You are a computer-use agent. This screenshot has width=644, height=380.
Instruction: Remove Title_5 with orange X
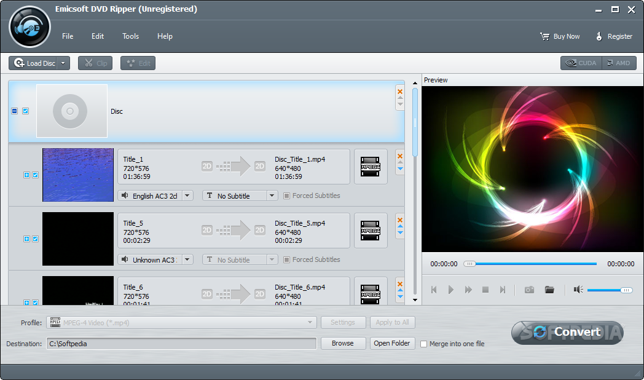400,220
